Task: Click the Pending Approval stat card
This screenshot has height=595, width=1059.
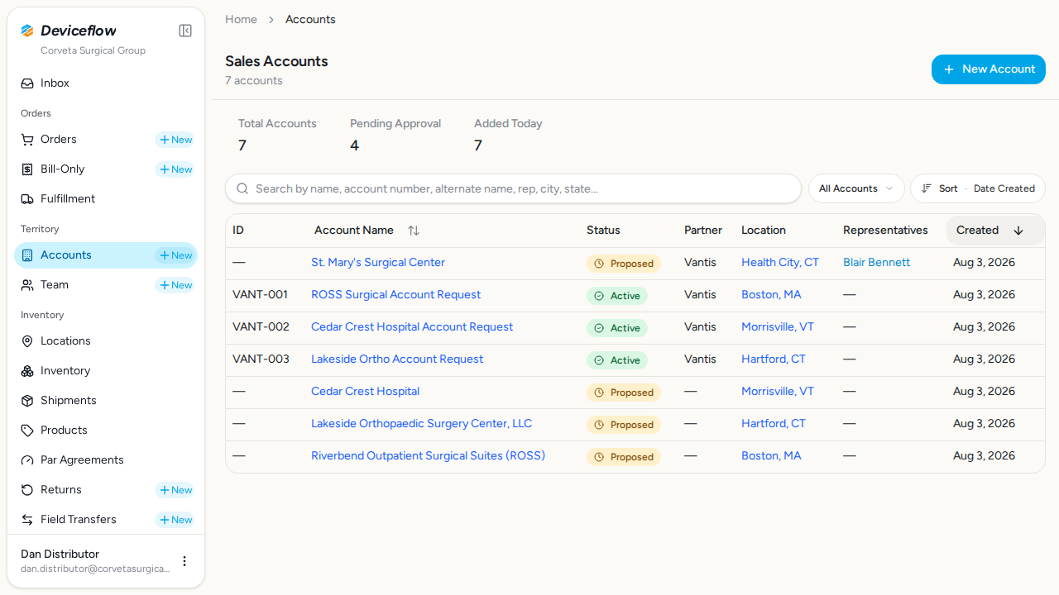Action: [x=395, y=135]
